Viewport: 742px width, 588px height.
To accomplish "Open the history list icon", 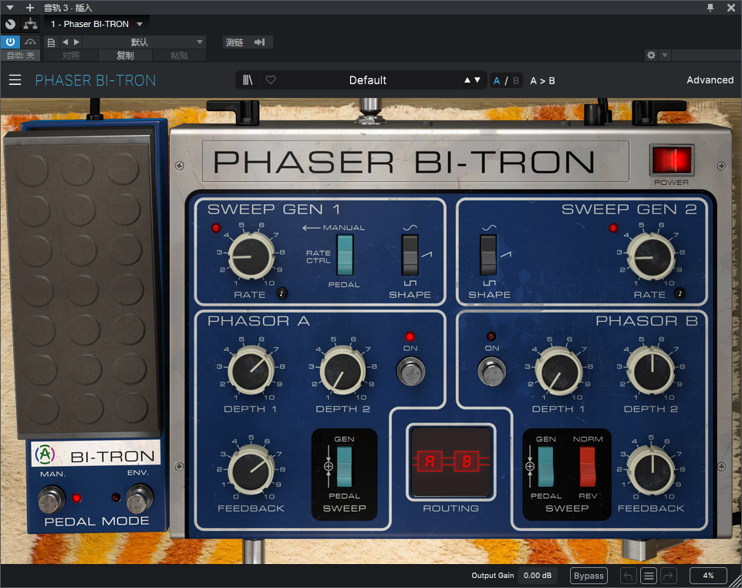I will pos(649,576).
